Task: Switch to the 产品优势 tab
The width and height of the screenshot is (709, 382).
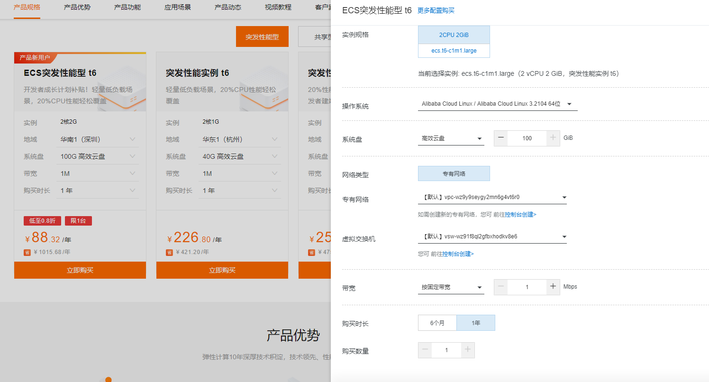Action: [x=77, y=8]
